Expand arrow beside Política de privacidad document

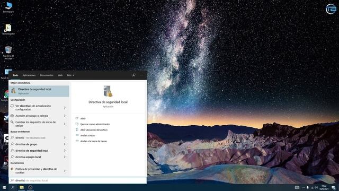click(65, 171)
